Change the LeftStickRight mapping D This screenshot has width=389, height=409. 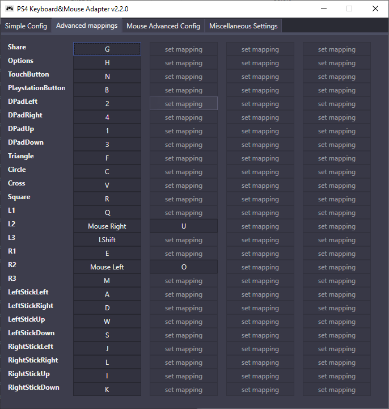pyautogui.click(x=107, y=307)
